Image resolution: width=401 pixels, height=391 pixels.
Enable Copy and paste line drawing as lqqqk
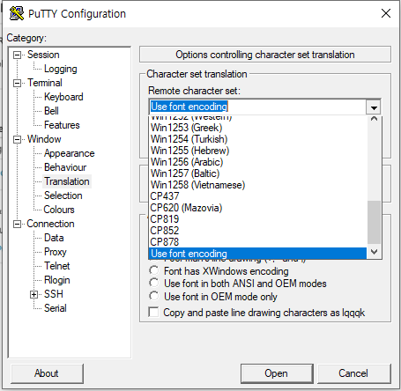(256, 313)
